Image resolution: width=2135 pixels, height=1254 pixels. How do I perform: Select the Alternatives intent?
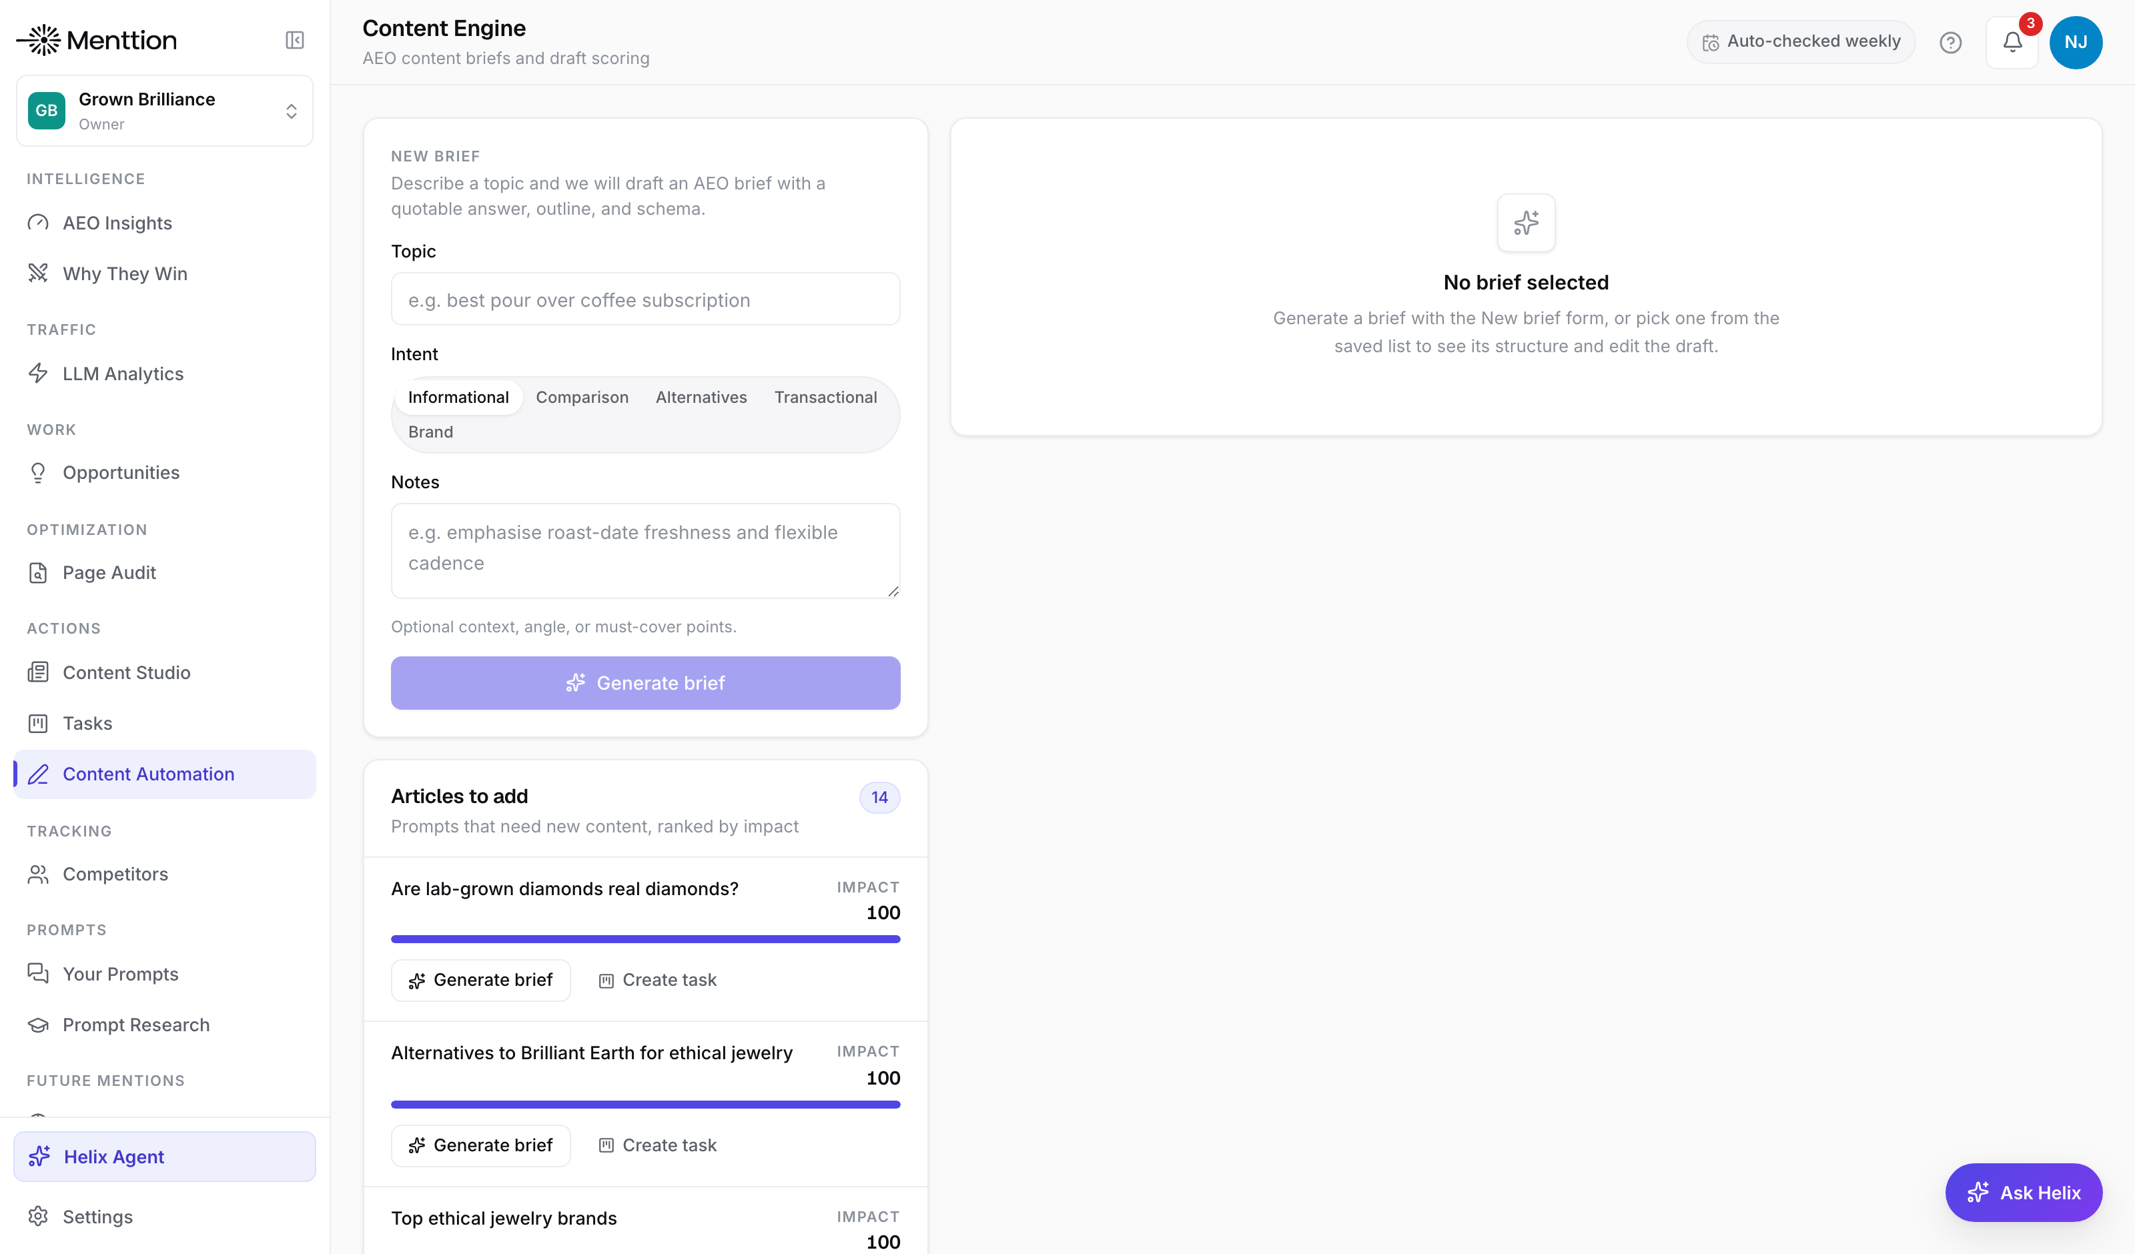tap(701, 398)
